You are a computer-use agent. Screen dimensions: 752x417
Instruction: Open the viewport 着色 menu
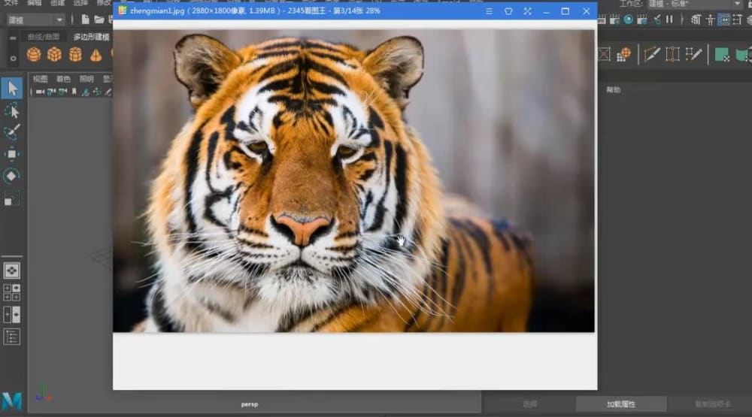click(63, 79)
